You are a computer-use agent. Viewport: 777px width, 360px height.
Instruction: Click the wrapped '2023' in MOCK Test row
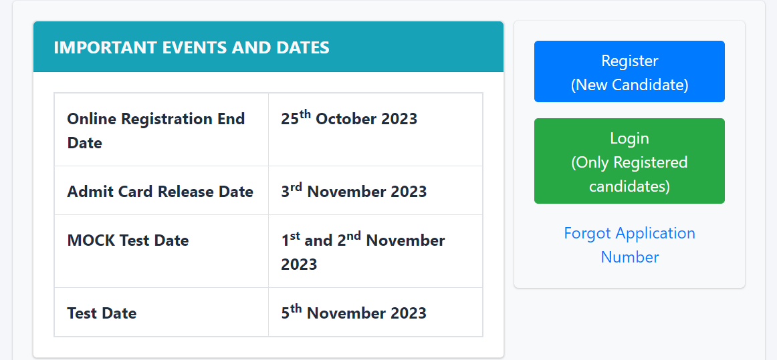[x=299, y=264]
